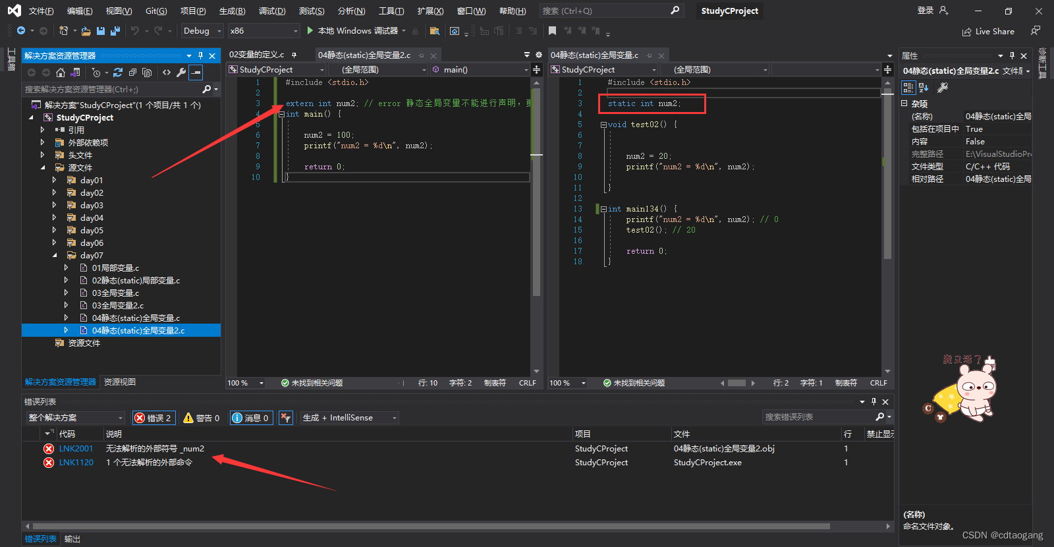Screen dimensions: 1054x547
Task: Open the LNK1120 error code link
Action: tap(76, 463)
